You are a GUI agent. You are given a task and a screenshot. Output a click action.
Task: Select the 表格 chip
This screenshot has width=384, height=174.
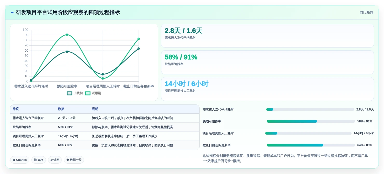(x=39, y=160)
